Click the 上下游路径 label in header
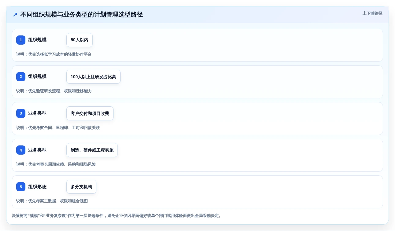Image resolution: width=395 pixels, height=231 pixels. click(372, 13)
